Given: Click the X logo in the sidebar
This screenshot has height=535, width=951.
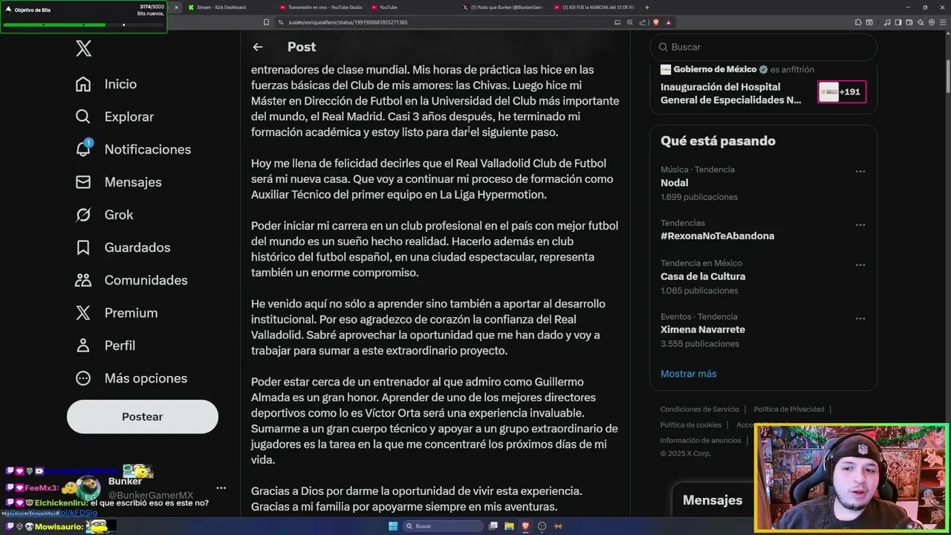Looking at the screenshot, I should (x=83, y=49).
